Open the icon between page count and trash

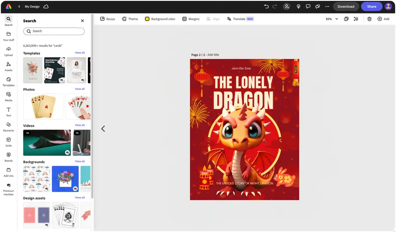pos(356,19)
